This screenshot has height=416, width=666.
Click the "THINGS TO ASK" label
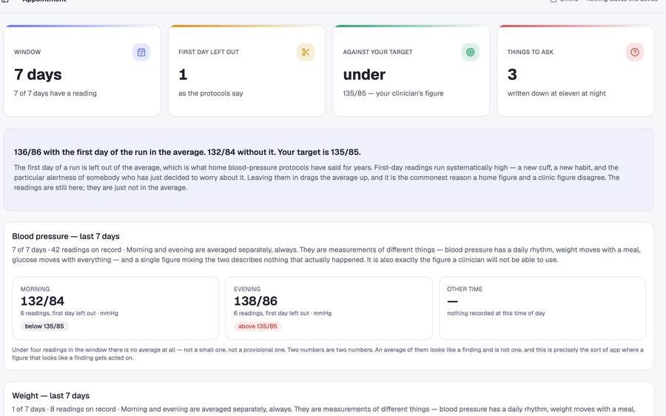(530, 52)
